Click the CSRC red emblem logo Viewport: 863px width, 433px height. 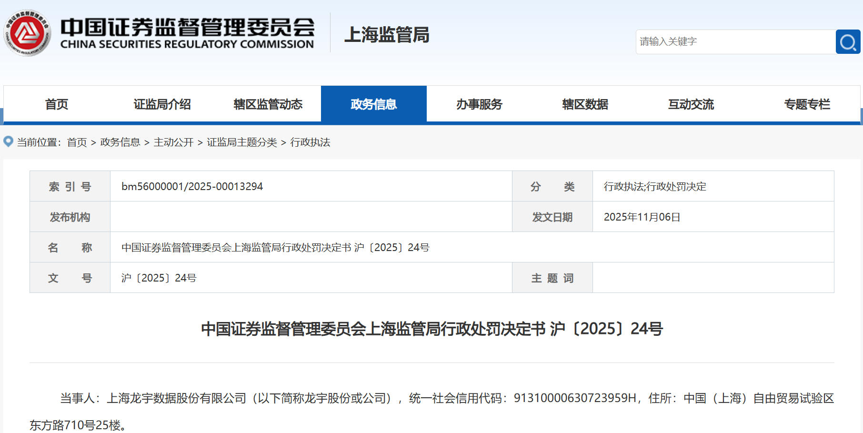[x=27, y=33]
